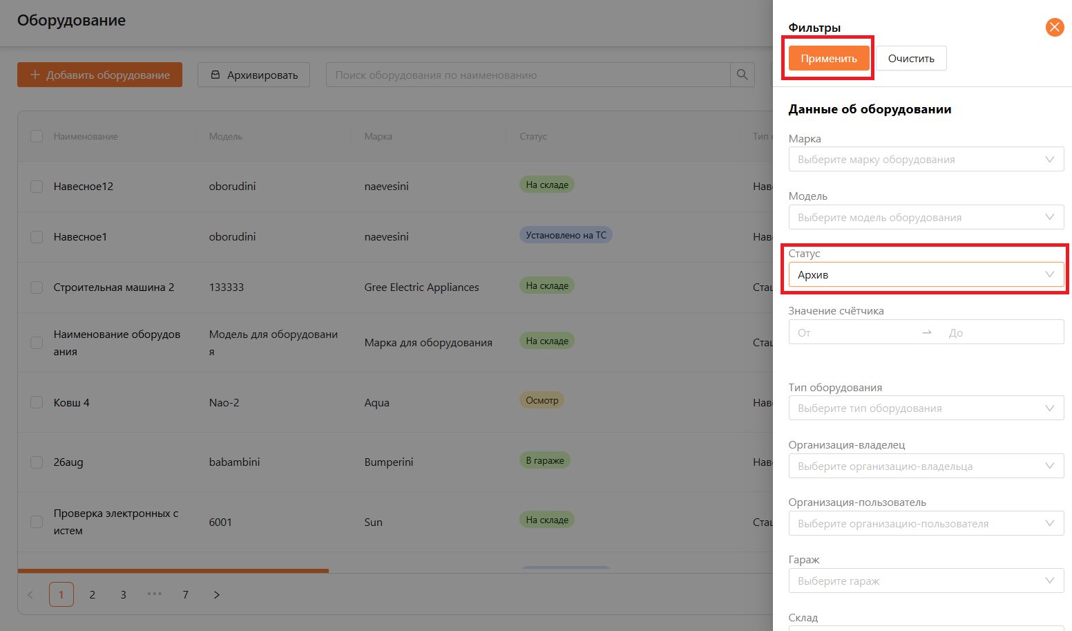Close the filters panel with orange X
This screenshot has height=631, width=1072.
[1054, 28]
